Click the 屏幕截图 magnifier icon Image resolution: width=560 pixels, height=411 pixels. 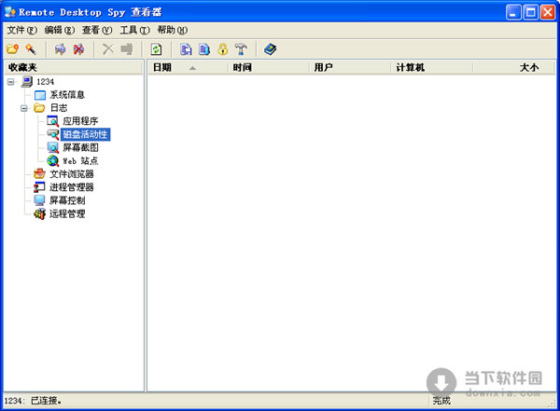point(53,147)
